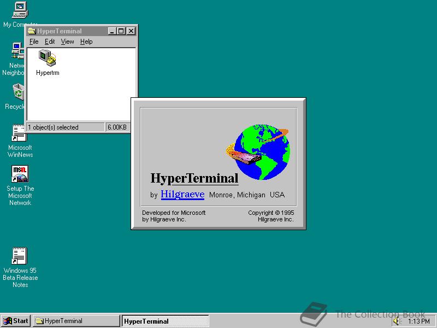This screenshot has width=437, height=328.
Task: Click the Hypertrm file name label
Action: [x=48, y=73]
